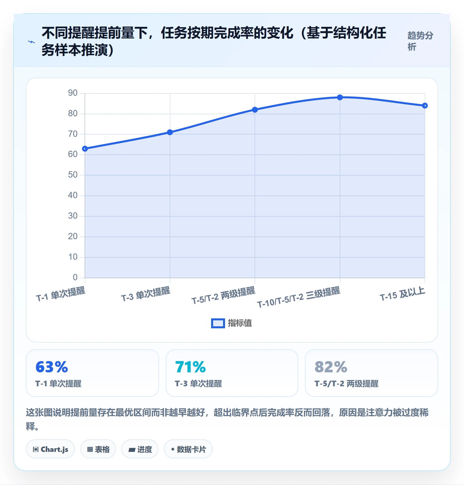The image size is (464, 485).
Task: Click the x-axis label T-5/T-2 两级提醒
Action: tap(223, 296)
